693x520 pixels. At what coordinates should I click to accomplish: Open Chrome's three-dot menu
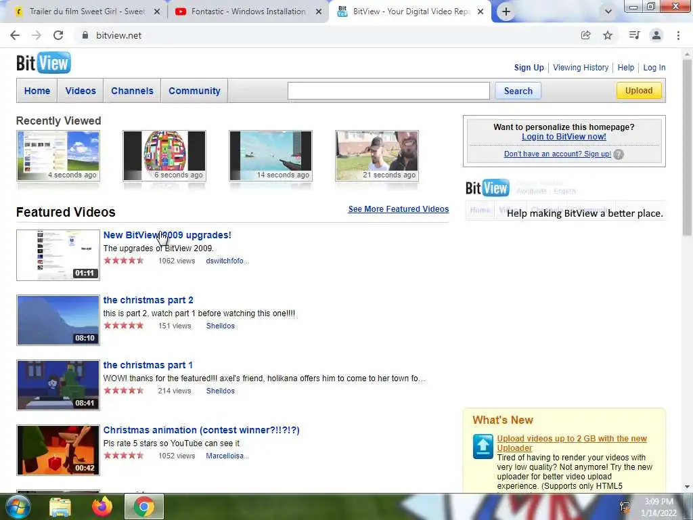pyautogui.click(x=678, y=35)
